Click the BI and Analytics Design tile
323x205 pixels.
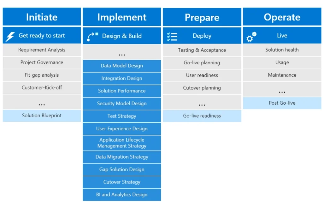click(122, 195)
